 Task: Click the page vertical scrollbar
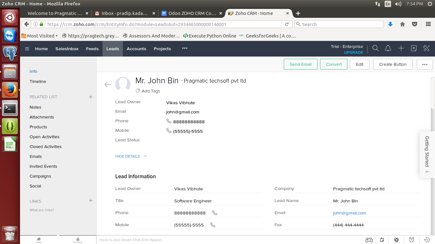pyautogui.click(x=433, y=93)
